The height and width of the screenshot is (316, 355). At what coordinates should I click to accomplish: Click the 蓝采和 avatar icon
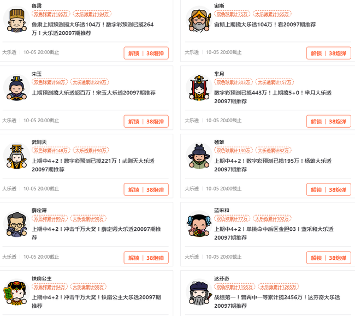click(199, 224)
